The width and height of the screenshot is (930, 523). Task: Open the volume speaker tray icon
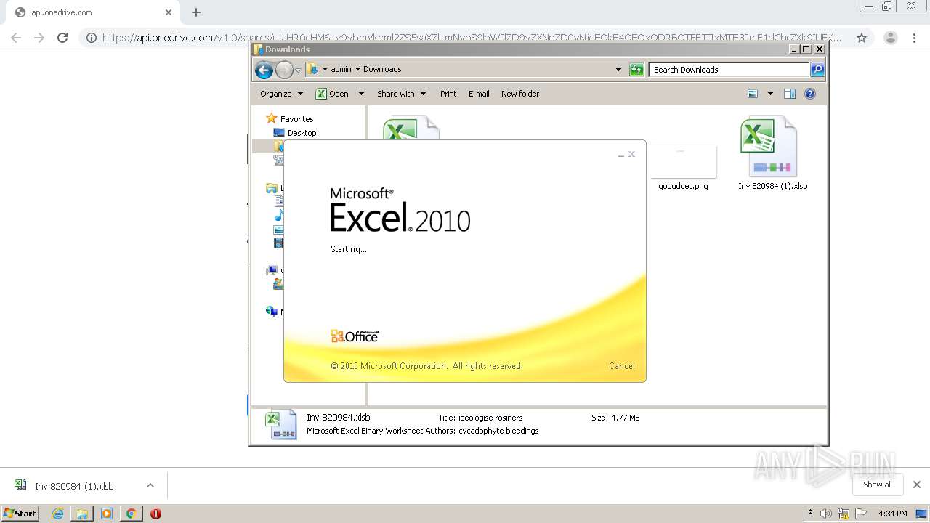pyautogui.click(x=826, y=514)
